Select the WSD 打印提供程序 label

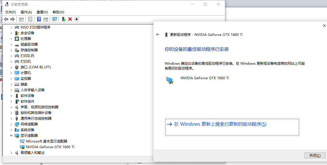(35, 27)
